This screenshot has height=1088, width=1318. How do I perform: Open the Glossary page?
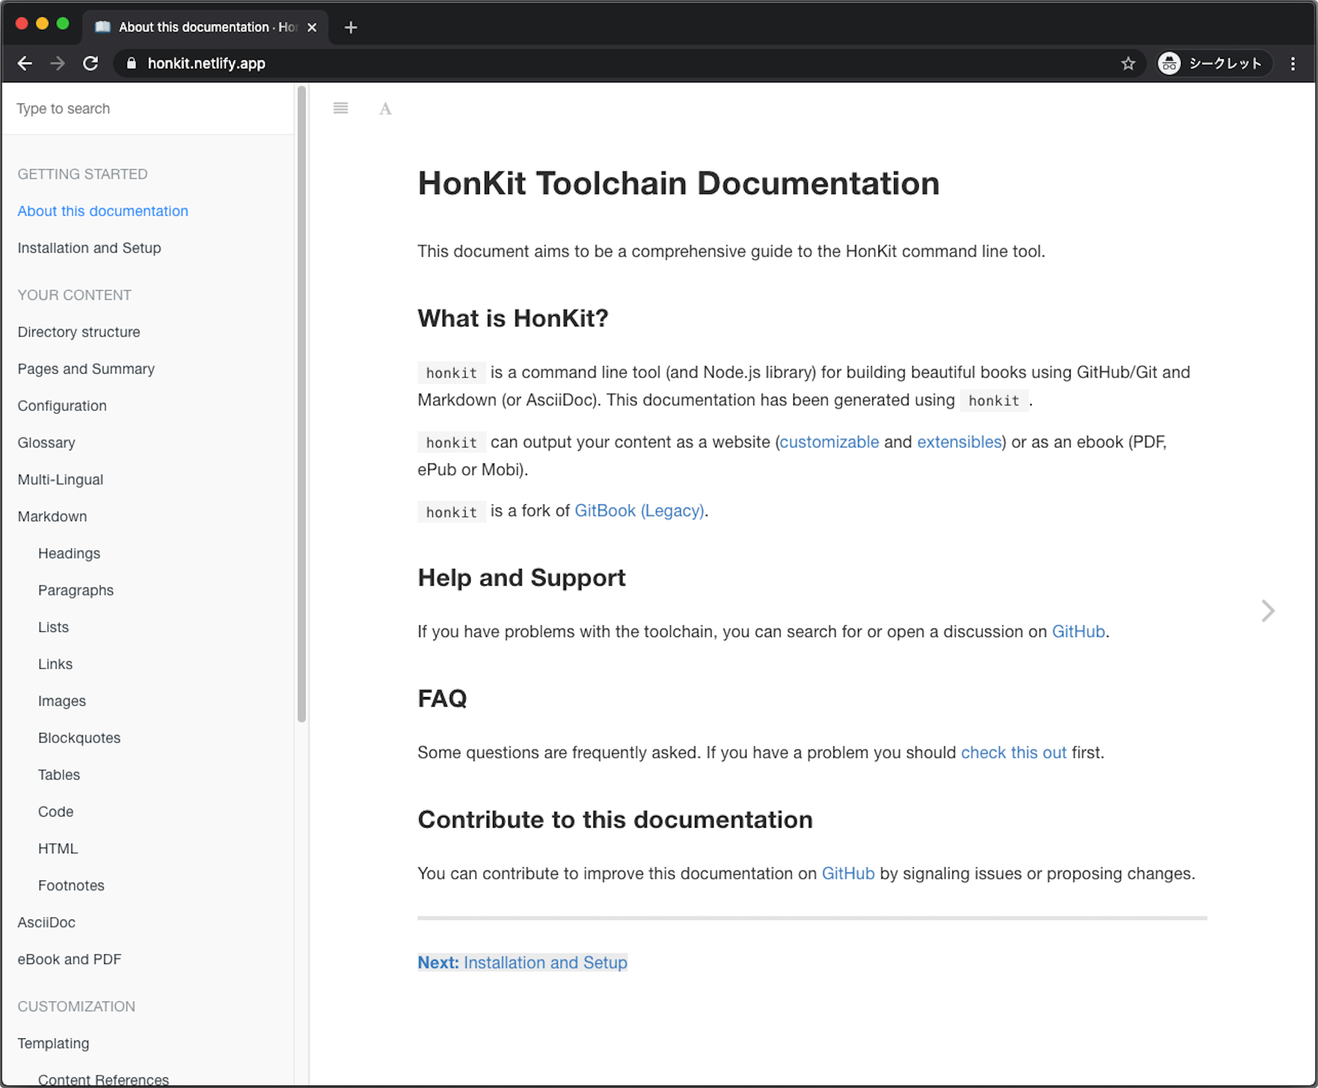pos(46,443)
